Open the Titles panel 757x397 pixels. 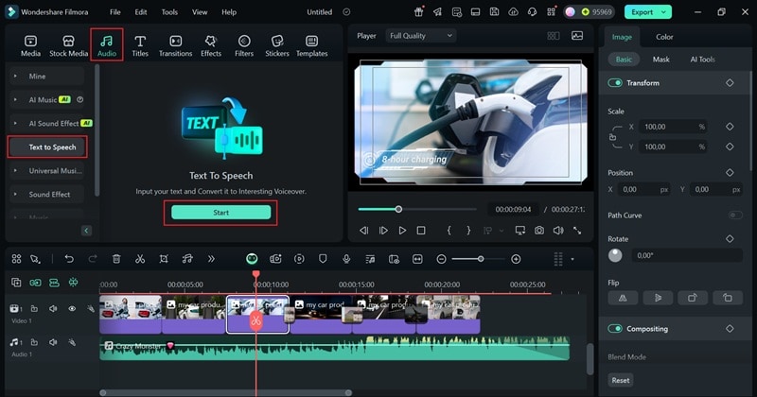click(x=140, y=45)
